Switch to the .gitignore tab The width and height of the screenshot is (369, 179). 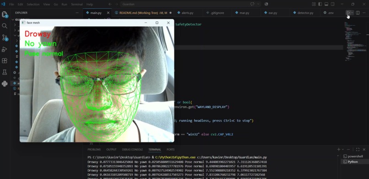click(217, 13)
